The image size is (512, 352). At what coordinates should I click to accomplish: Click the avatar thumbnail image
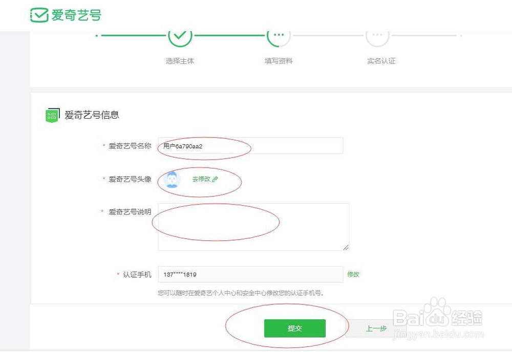click(172, 180)
